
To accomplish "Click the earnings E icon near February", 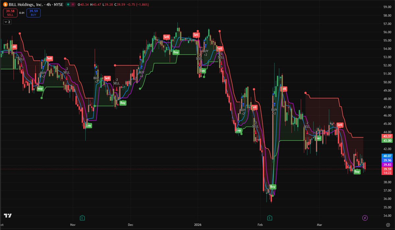I will [269, 218].
